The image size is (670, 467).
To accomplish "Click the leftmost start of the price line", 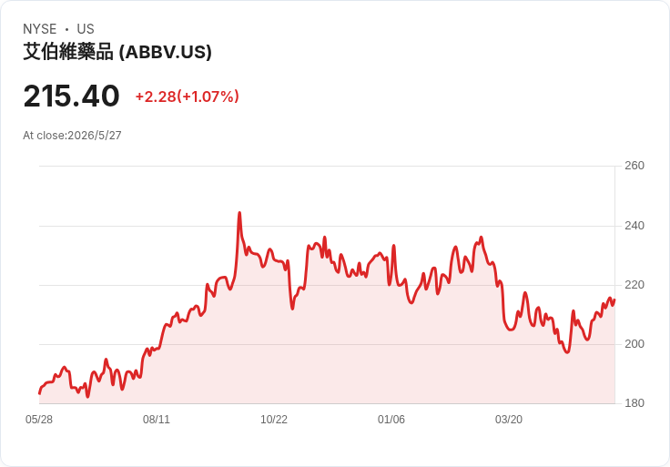I will pos(39,393).
